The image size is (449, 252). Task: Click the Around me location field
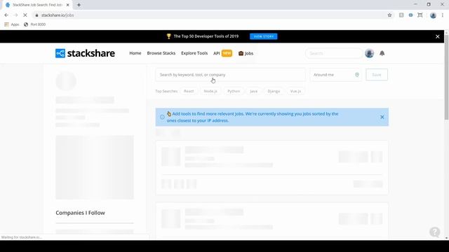(335, 75)
